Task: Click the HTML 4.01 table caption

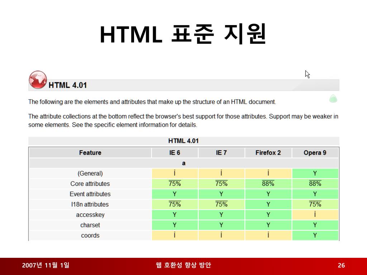Action: 184,141
